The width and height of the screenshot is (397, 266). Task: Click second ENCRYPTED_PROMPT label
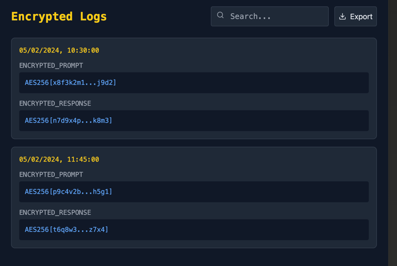click(x=51, y=175)
